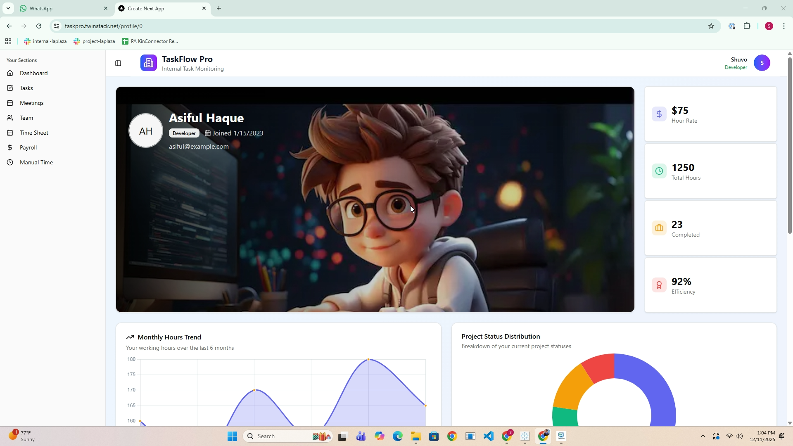Go to the Tasks section
Screen dimensions: 793x446
tap(26, 88)
